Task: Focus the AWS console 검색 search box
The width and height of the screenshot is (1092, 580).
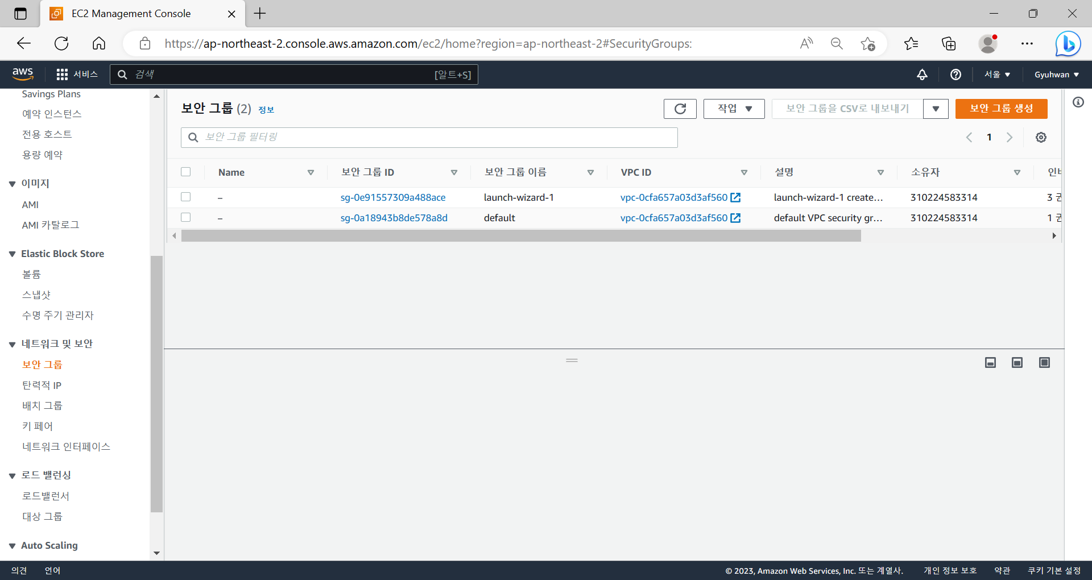Action: 294,74
